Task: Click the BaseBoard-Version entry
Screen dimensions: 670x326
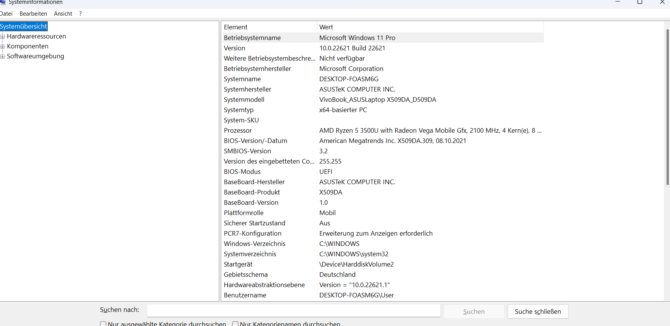Action: pyautogui.click(x=251, y=202)
